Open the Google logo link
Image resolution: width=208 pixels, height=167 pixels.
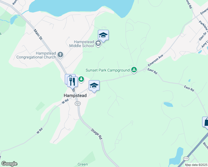pyautogui.click(x=9, y=164)
